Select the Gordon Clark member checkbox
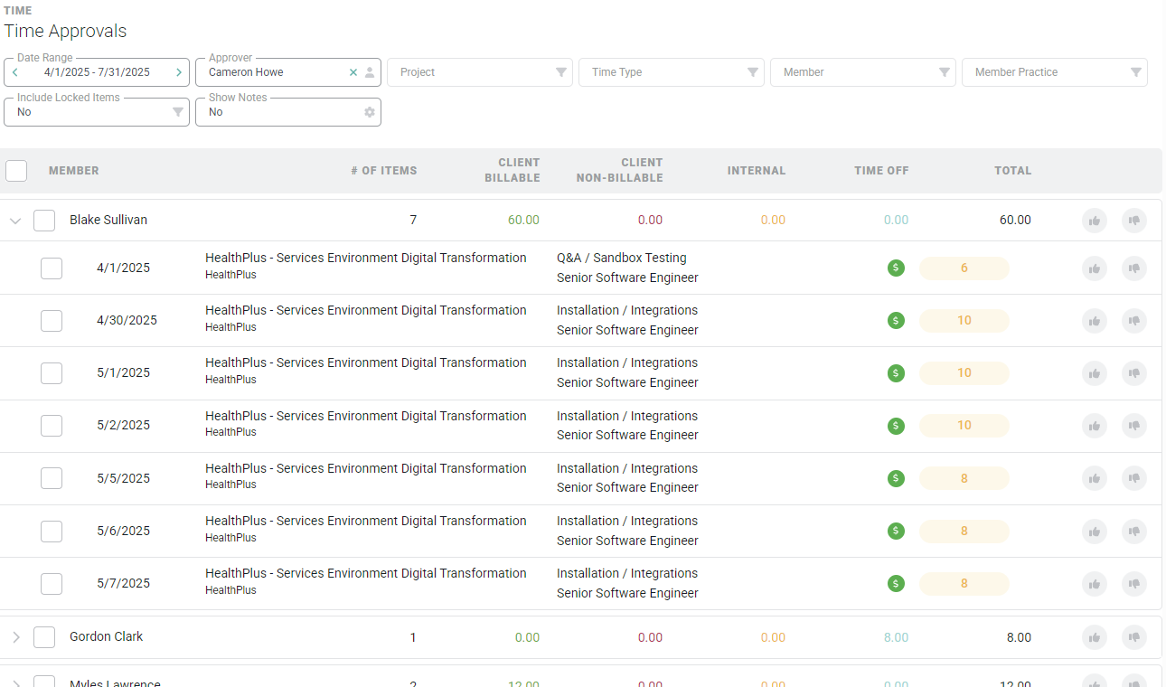1166x687 pixels. coord(44,637)
